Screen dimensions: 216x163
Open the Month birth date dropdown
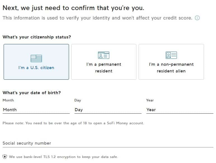tap(36, 110)
